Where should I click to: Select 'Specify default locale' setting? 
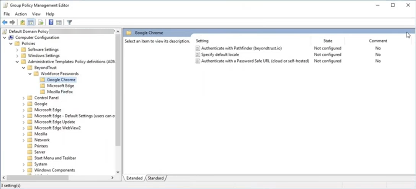[220, 55]
